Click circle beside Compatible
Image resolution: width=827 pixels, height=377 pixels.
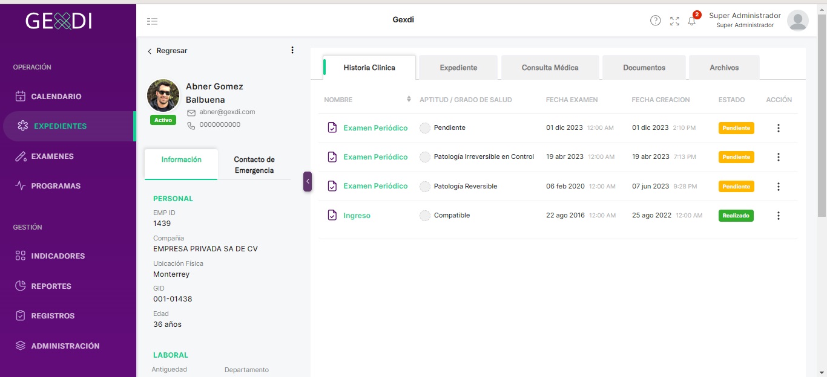click(425, 215)
